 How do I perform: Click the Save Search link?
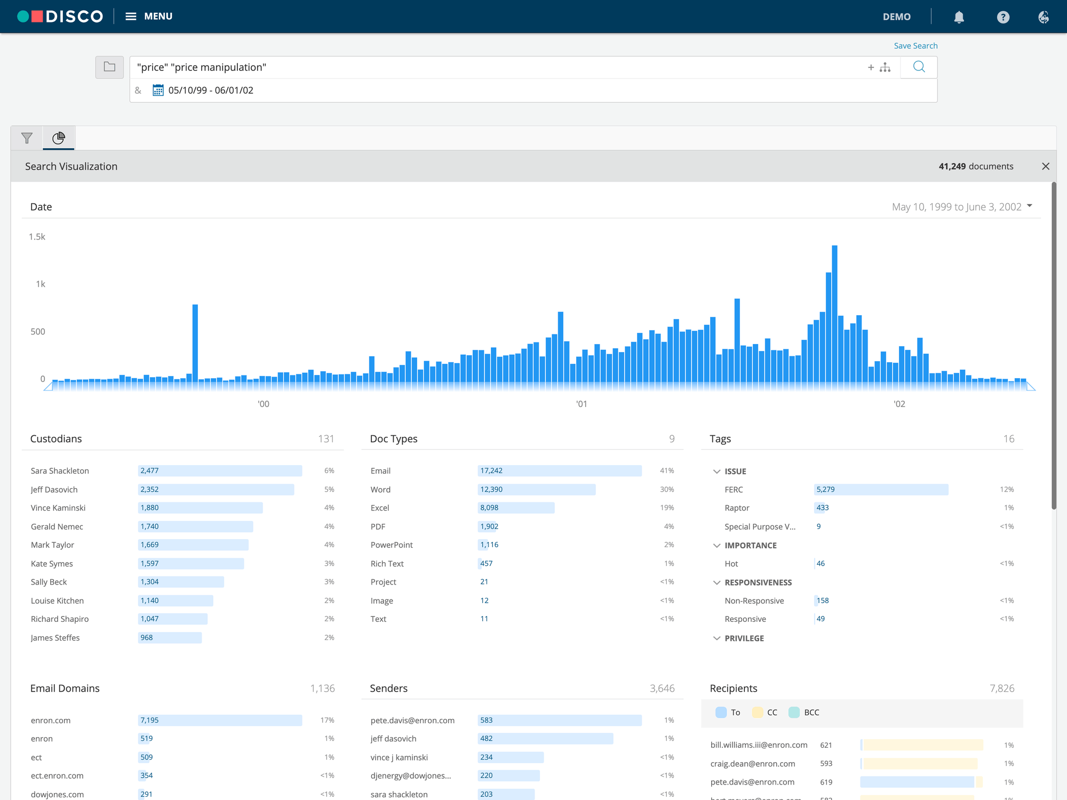click(915, 46)
